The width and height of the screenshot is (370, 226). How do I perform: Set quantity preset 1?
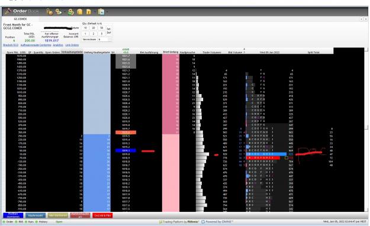(85, 34)
